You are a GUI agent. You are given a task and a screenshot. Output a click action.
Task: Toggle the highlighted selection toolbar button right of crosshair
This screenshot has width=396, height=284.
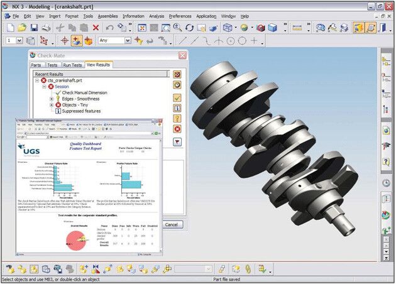(77, 40)
